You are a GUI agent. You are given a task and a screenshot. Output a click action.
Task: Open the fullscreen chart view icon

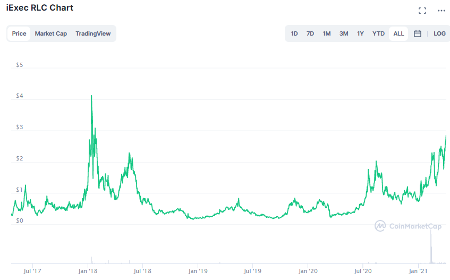(422, 11)
